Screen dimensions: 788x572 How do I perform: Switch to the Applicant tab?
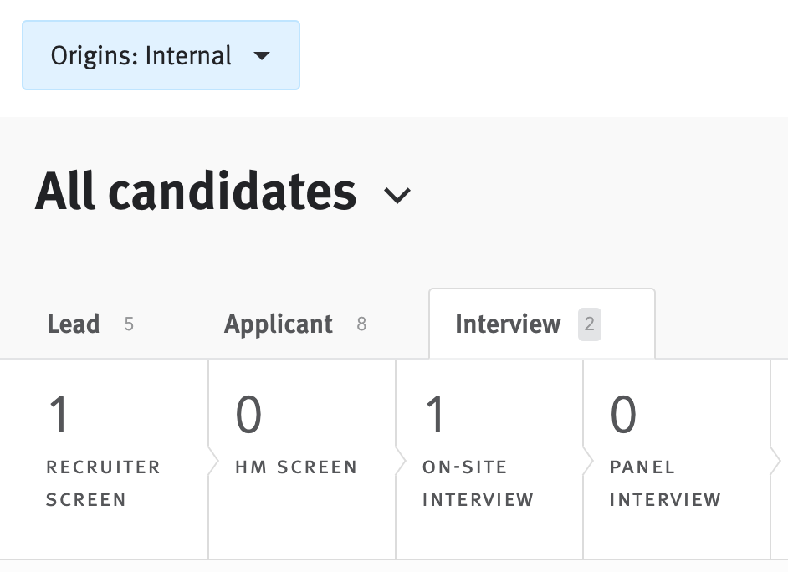(278, 324)
